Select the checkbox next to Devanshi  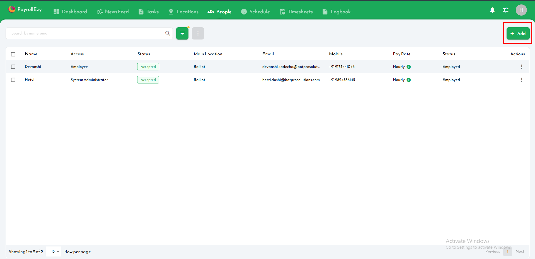pos(13,67)
